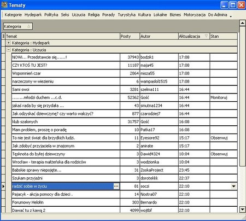Image resolution: width=246 pixels, height=221 pixels.
Task: Select topic "NOWI... Przedstawcie się......!"
Action: pos(66,57)
